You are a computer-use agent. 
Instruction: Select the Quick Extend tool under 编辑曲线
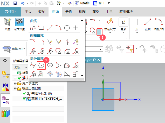[x=59, y=42]
